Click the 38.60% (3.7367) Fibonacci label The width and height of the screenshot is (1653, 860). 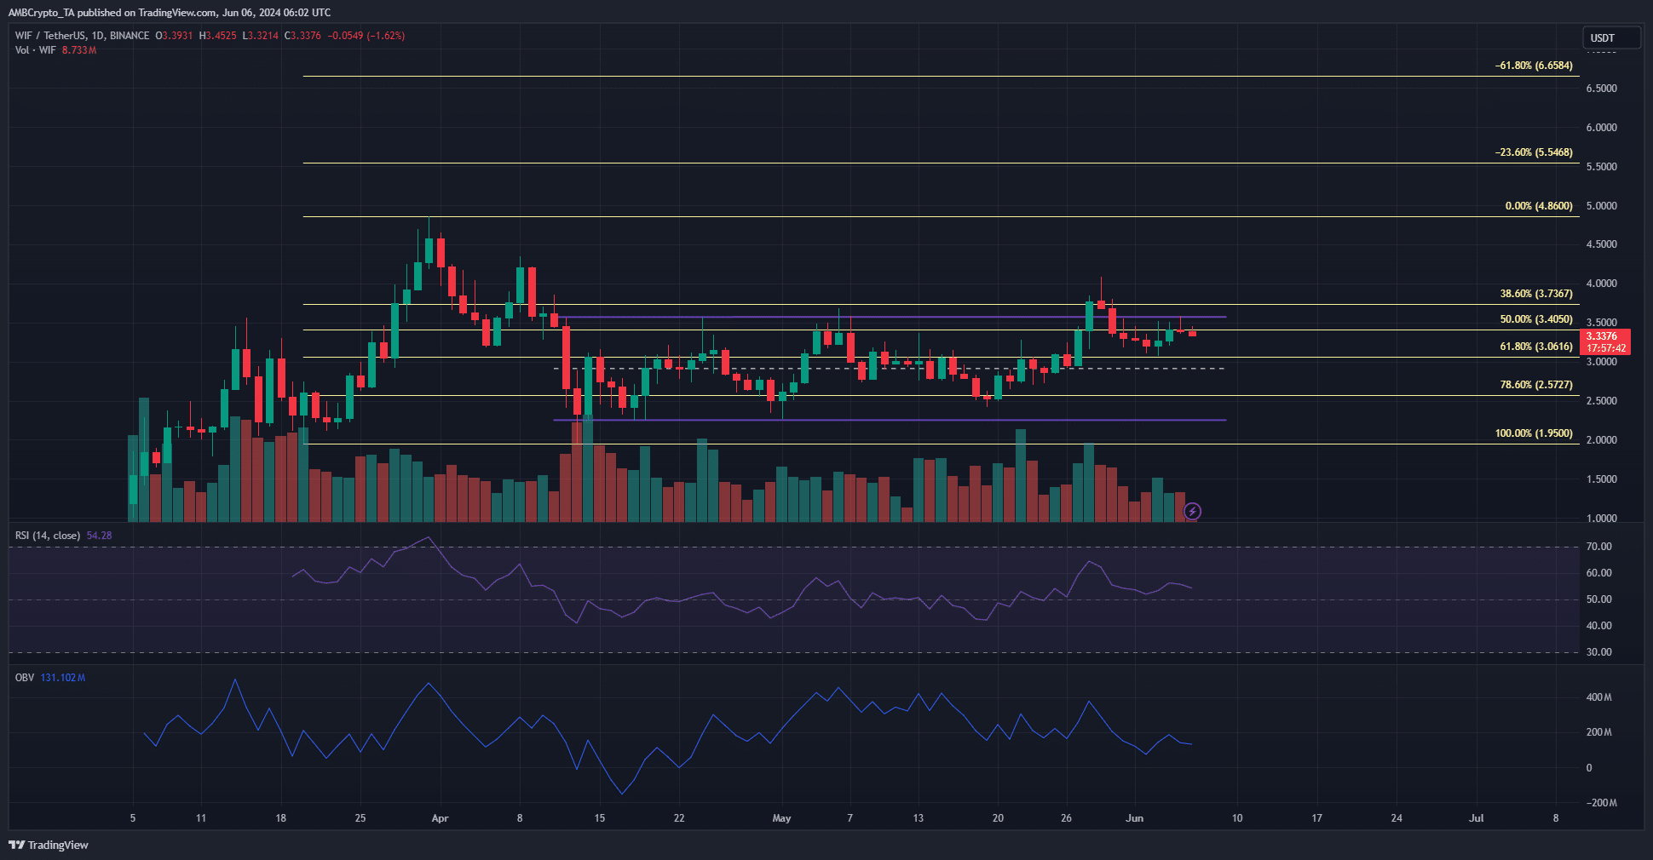pyautogui.click(x=1536, y=294)
